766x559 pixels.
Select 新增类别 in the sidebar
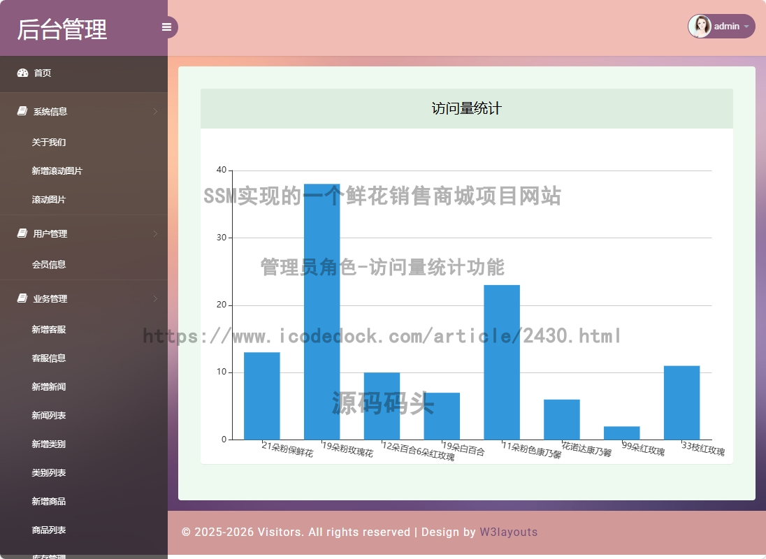coord(49,444)
